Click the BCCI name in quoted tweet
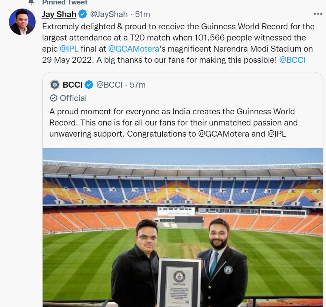The image size is (326, 307). tap(73, 85)
